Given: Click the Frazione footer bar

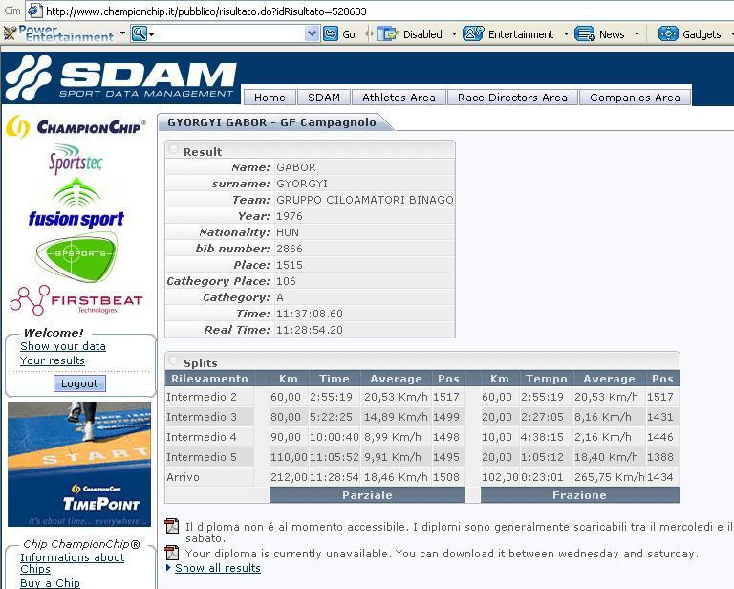Looking at the screenshot, I should point(580,495).
